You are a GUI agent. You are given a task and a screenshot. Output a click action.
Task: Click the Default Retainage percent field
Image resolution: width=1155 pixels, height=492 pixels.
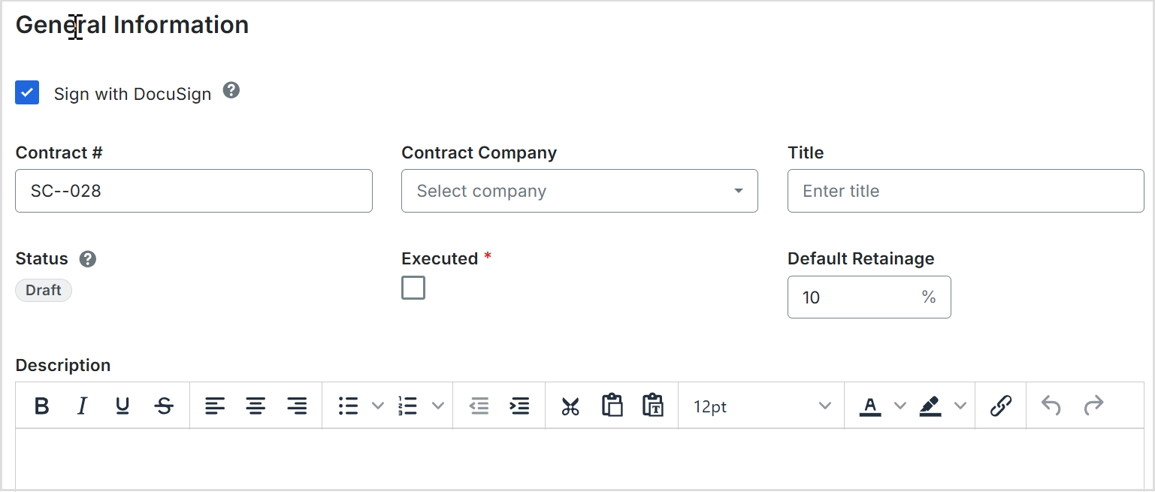click(x=869, y=297)
